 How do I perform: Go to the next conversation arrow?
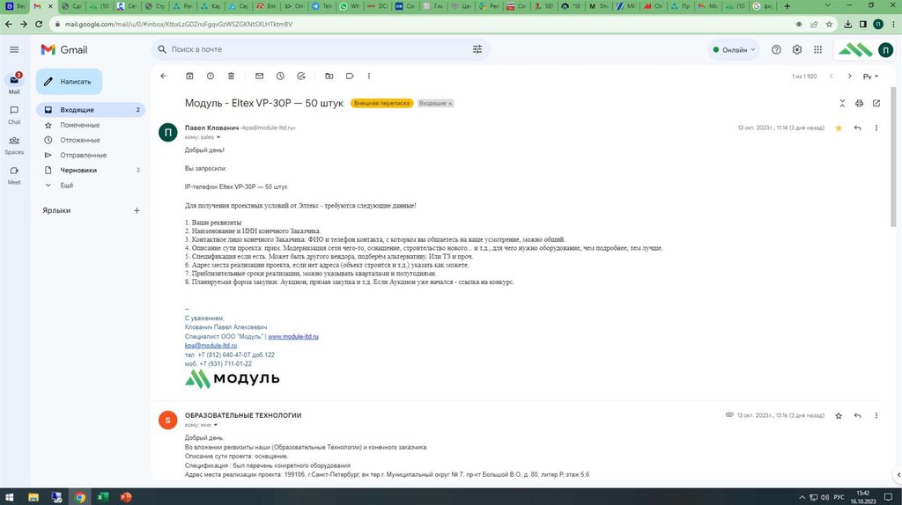click(x=850, y=76)
